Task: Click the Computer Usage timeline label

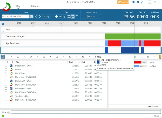Action: tap(15, 36)
